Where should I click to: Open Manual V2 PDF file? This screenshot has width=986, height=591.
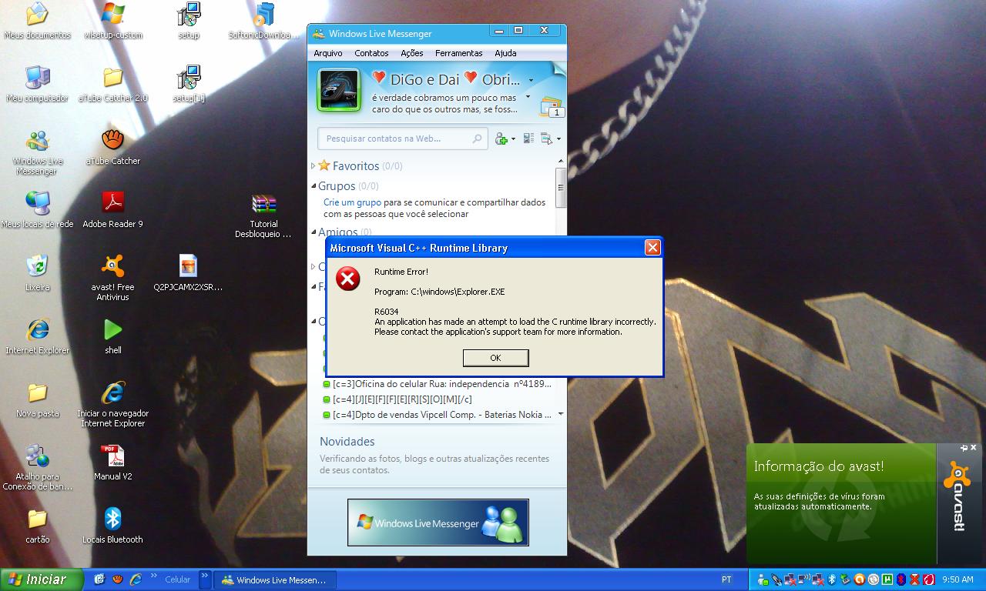click(113, 463)
